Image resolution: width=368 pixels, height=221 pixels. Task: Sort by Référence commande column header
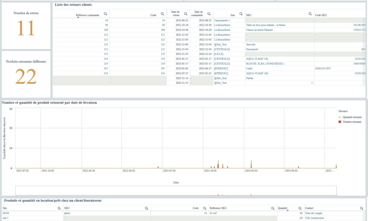(87, 15)
